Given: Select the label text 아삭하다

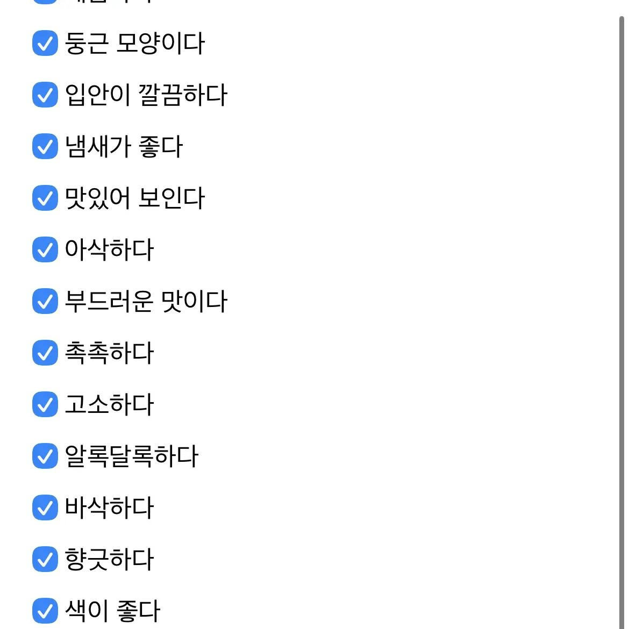Looking at the screenshot, I should pyautogui.click(x=108, y=249).
